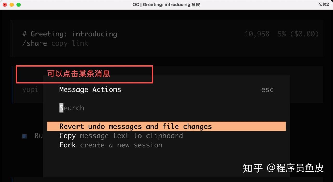Click the 5% ($0.00) cost indicator

click(298, 34)
